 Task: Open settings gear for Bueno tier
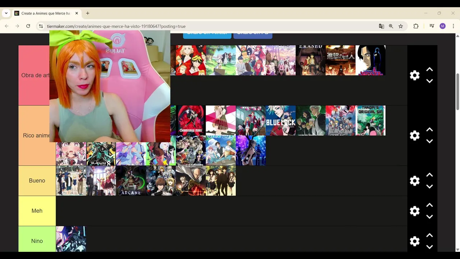(x=415, y=181)
